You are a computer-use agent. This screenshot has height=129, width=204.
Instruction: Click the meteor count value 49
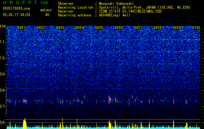coord(47,15)
